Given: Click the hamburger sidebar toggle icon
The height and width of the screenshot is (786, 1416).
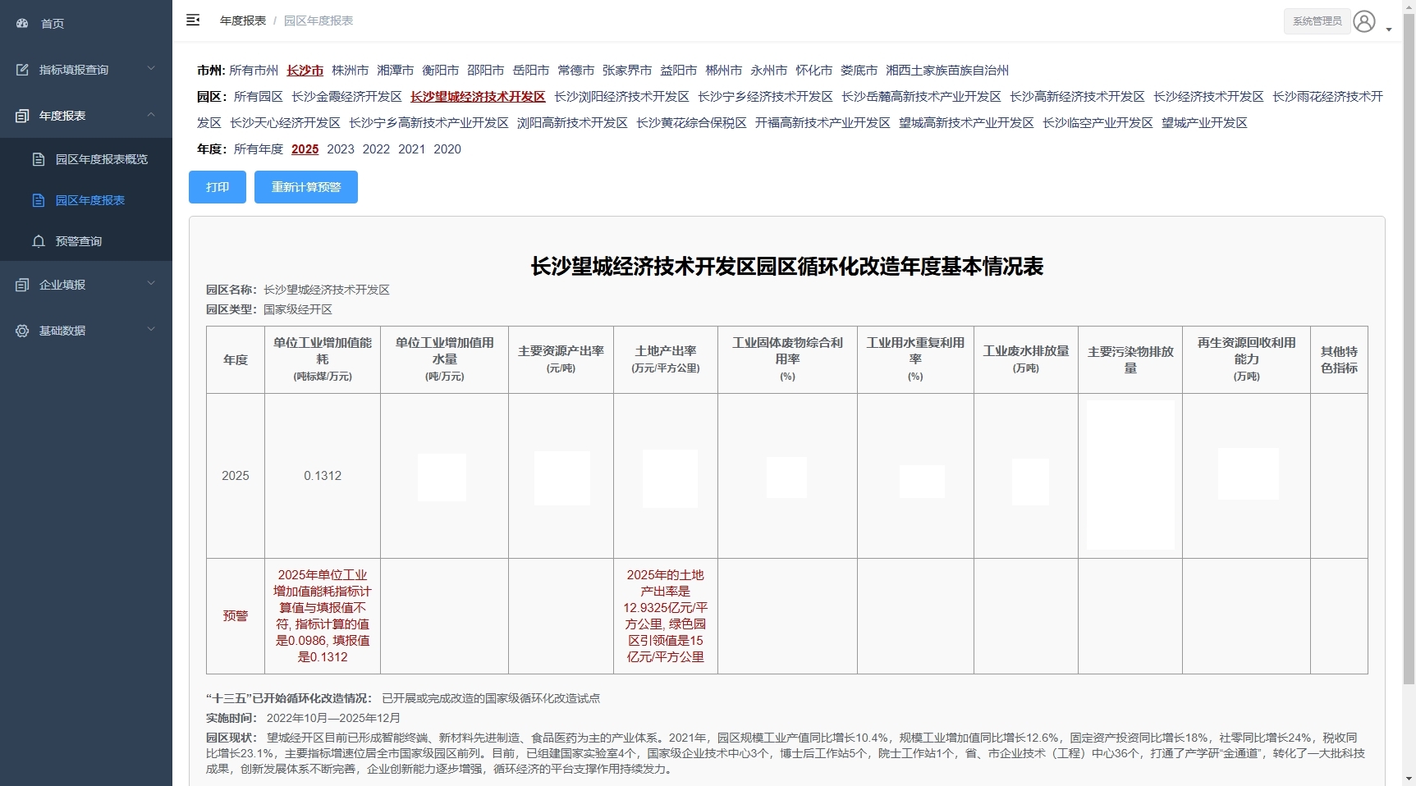Looking at the screenshot, I should point(194,20).
